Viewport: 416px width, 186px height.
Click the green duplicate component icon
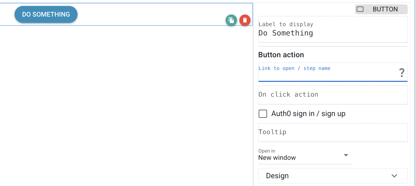231,20
